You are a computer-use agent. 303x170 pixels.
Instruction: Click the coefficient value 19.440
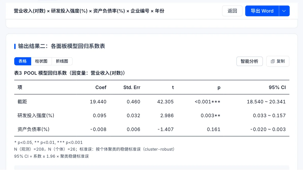click(98, 102)
